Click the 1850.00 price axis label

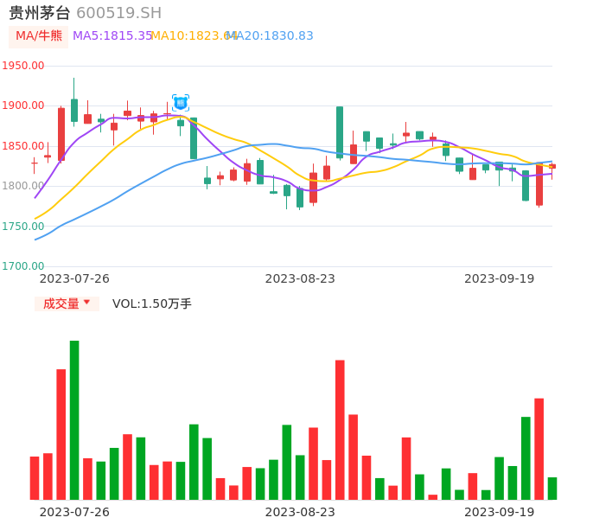(22, 146)
